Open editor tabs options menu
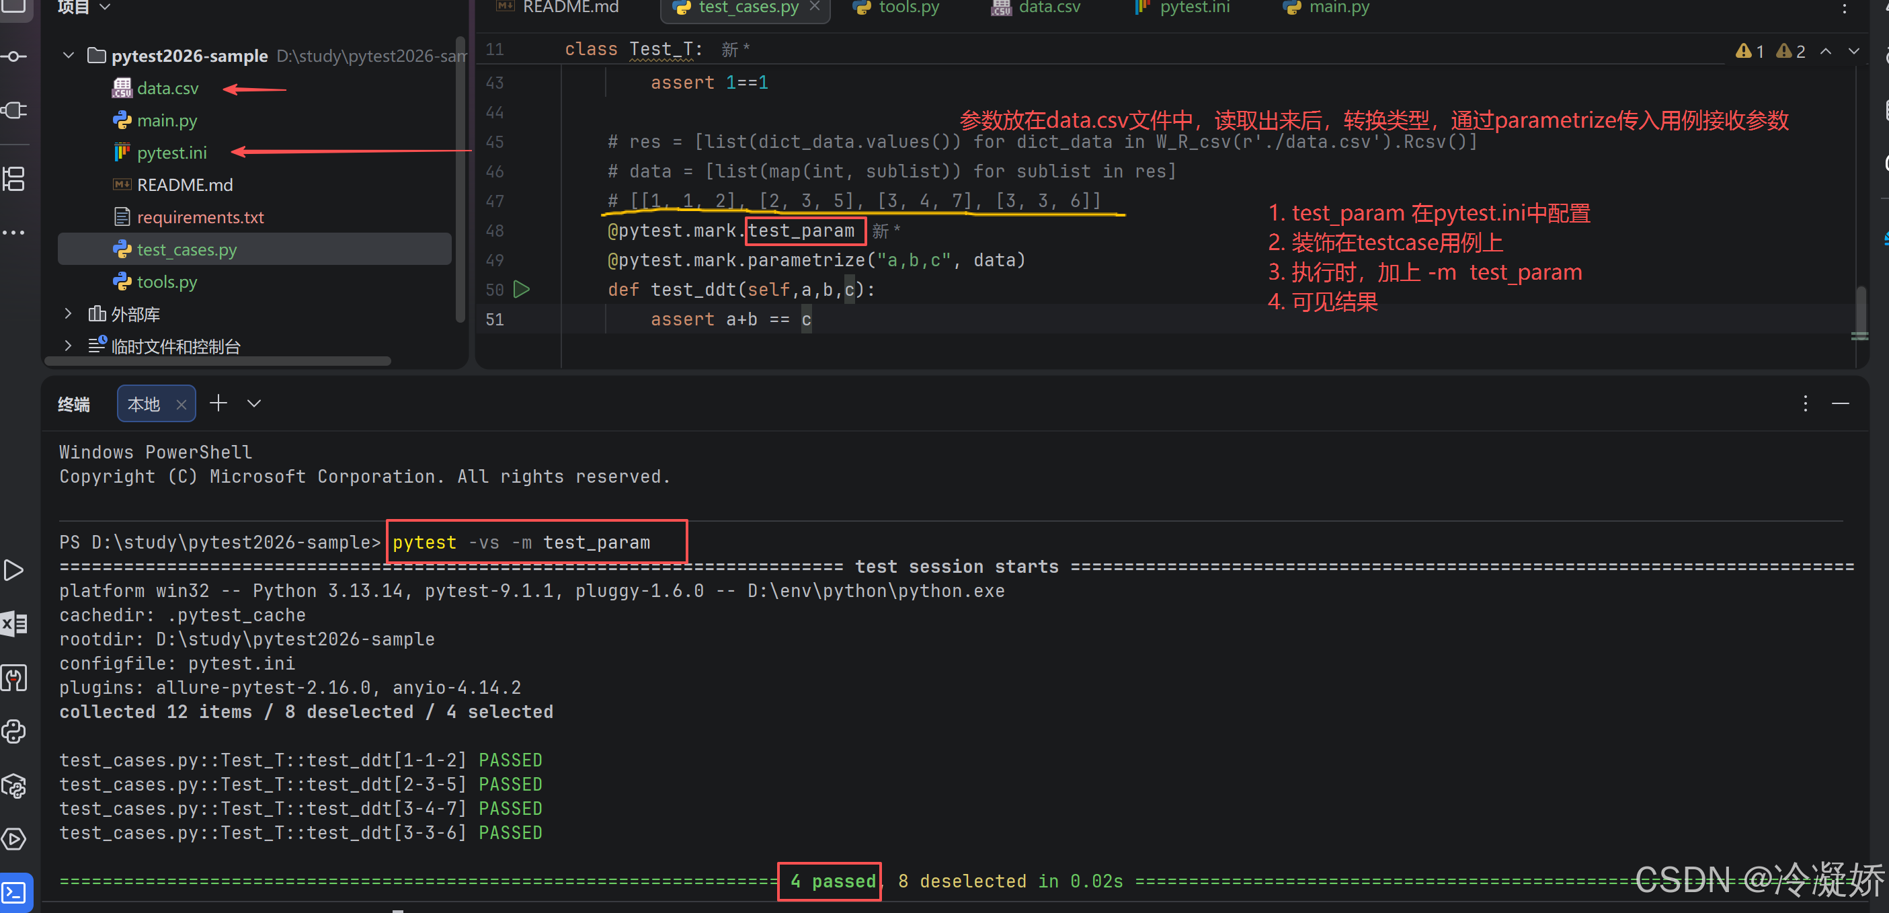The width and height of the screenshot is (1889, 913). 1844,8
